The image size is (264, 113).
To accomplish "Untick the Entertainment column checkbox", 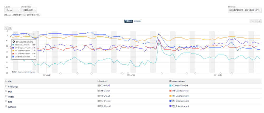I will point(170,81).
